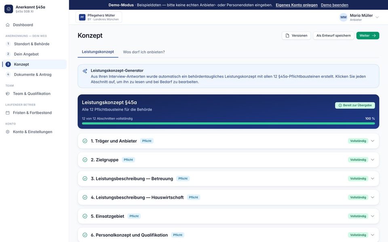388x242 pixels.
Task: Click the Pflegeherz Müller organization name
Action: pos(101,15)
